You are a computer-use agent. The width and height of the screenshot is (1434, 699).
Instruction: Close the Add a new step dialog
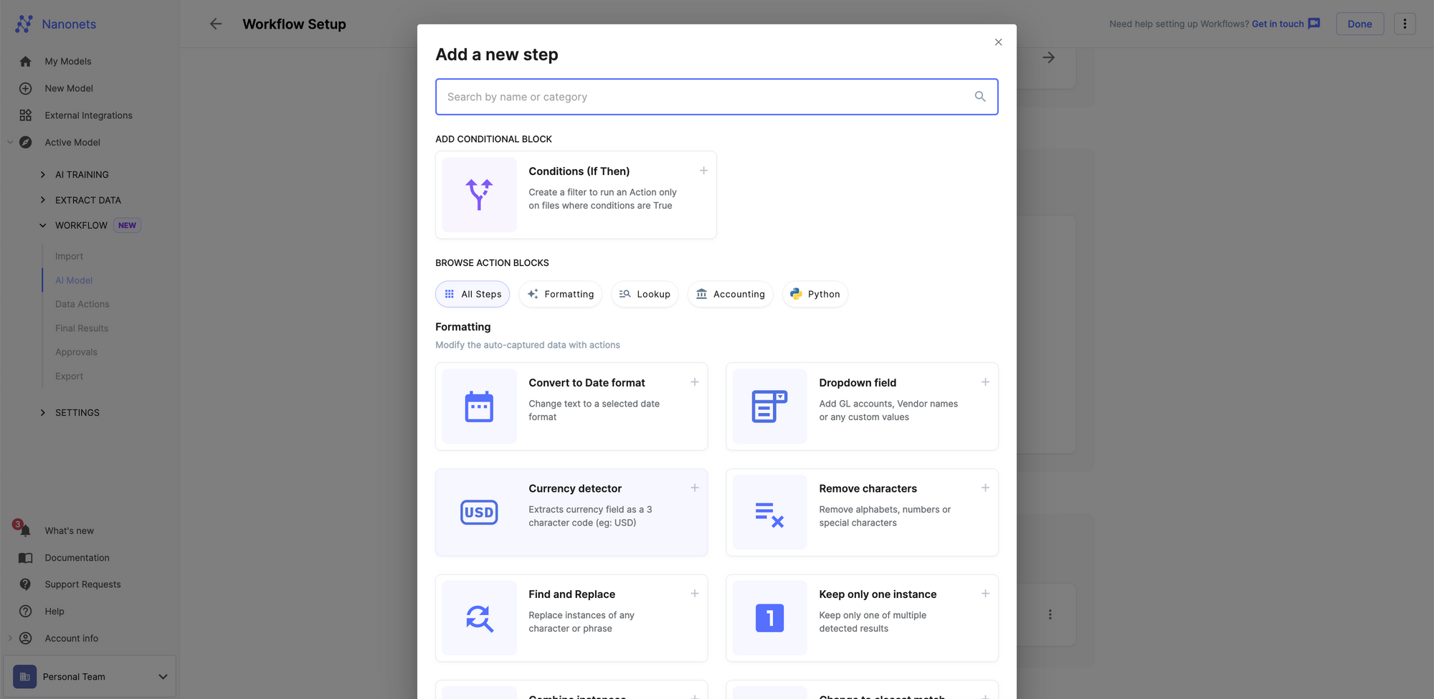[x=998, y=42]
